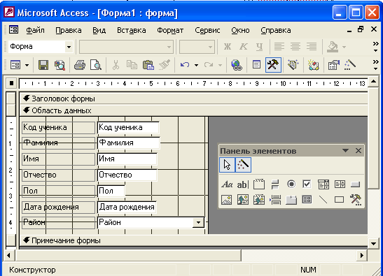Expand form design toolbar overflow options
Viewport: 383px width, 276px height.
coord(376,65)
